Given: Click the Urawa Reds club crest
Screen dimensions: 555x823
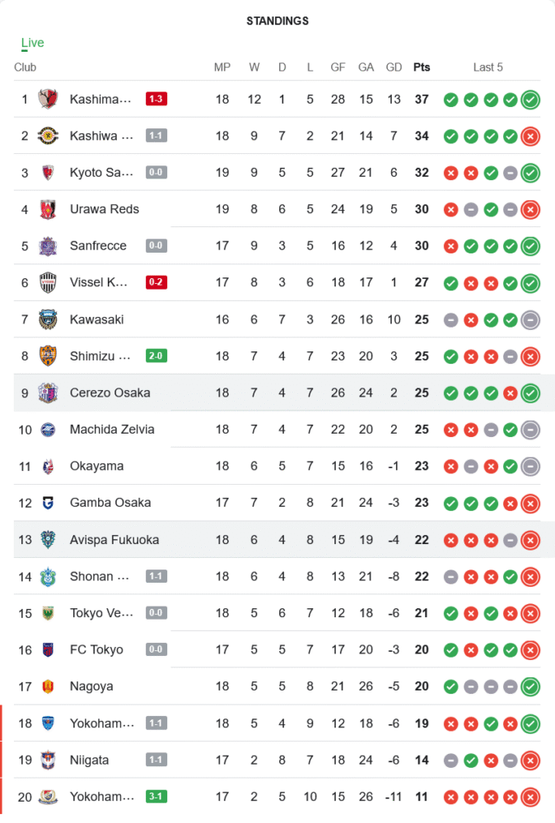Looking at the screenshot, I should (49, 209).
